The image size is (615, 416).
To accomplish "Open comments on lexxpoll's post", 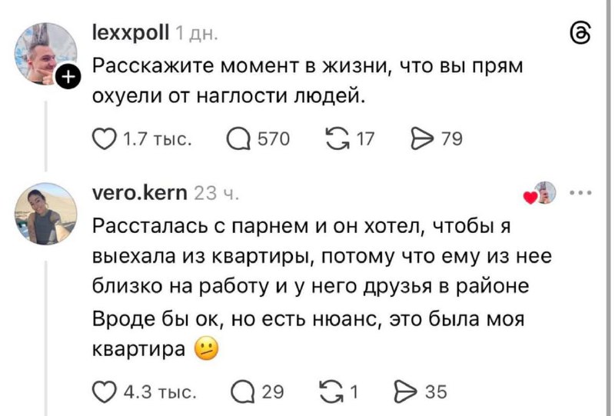I will click(x=239, y=139).
